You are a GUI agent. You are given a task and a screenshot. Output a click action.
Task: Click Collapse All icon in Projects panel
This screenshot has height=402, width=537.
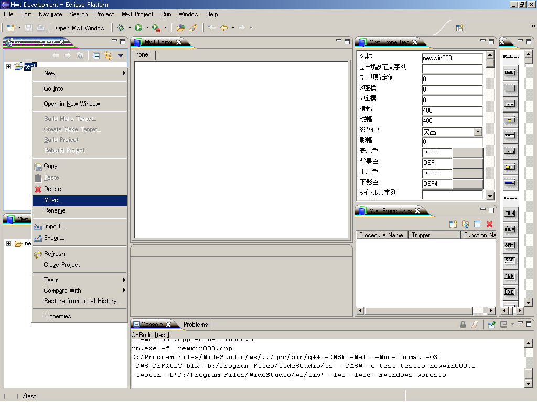click(96, 55)
